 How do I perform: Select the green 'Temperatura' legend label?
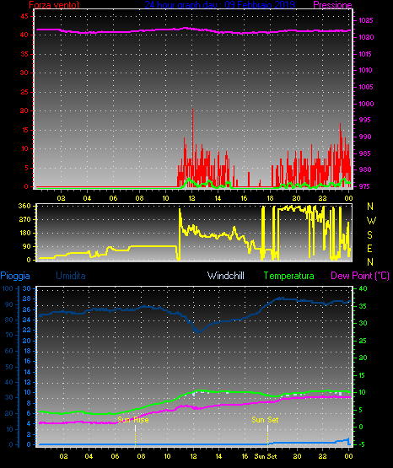point(288,276)
